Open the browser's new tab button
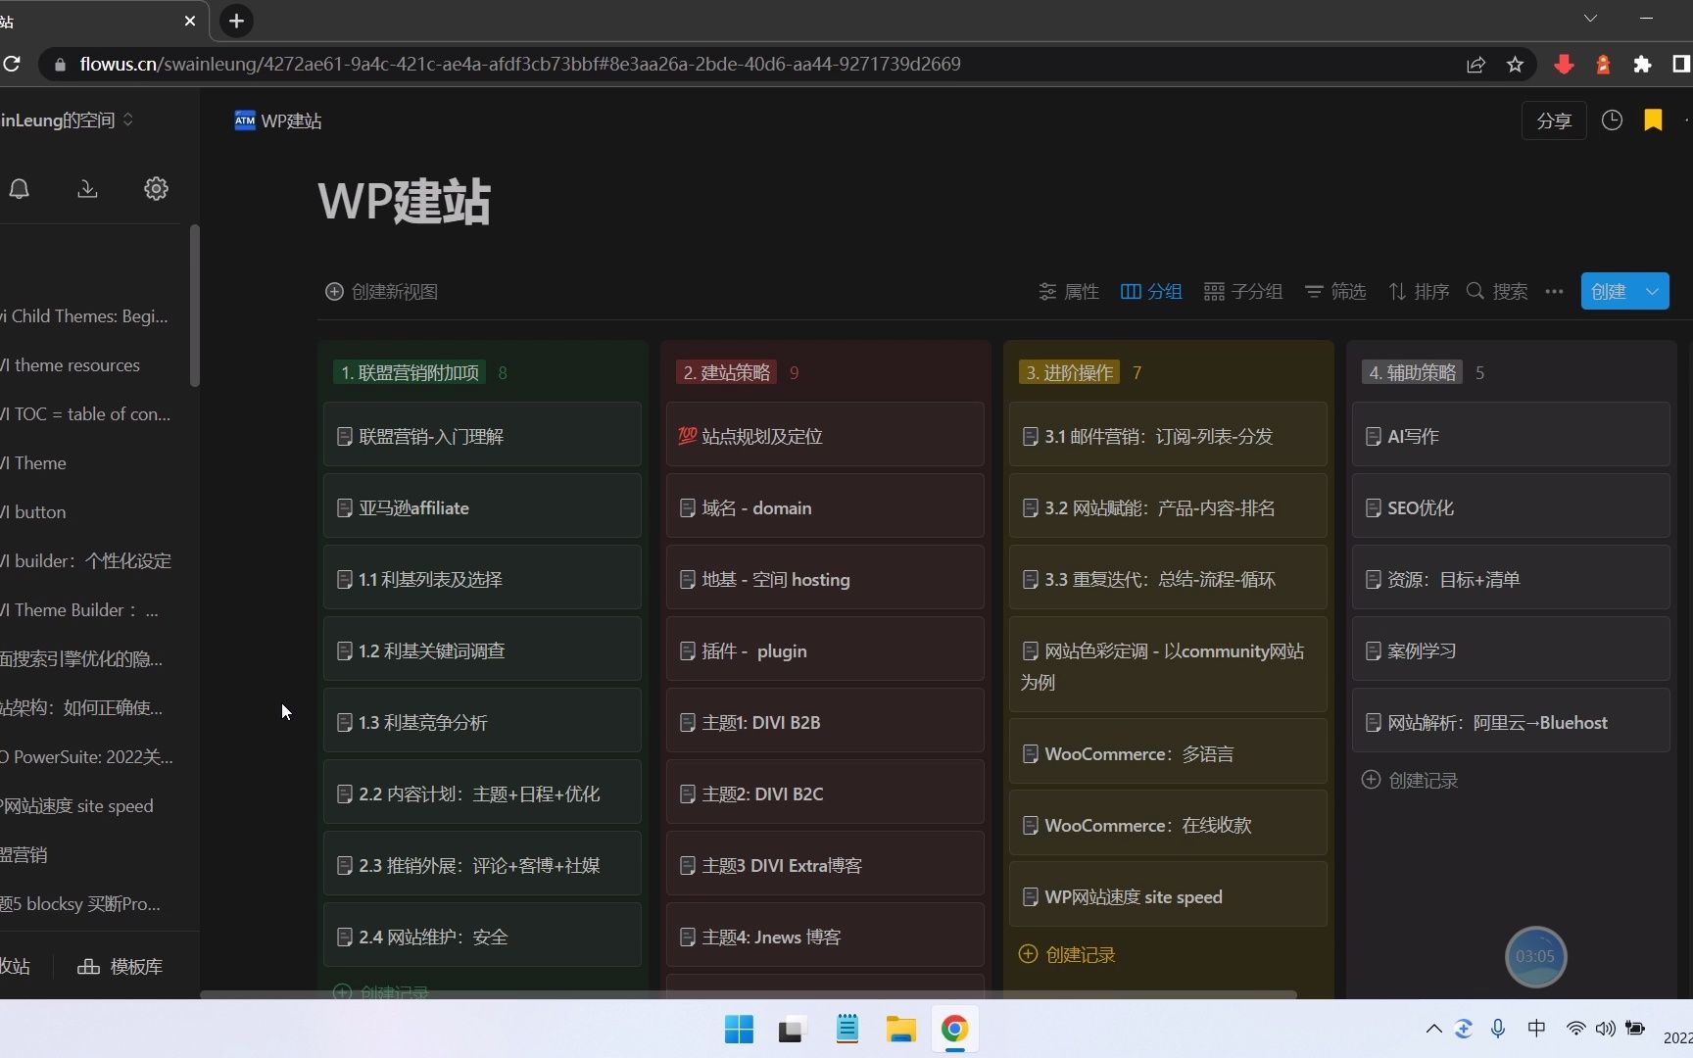Screen dimensions: 1693x1058 pyautogui.click(x=235, y=21)
